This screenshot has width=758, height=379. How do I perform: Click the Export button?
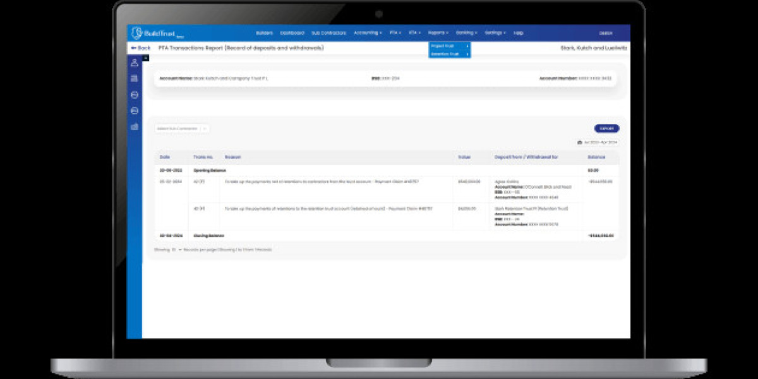pyautogui.click(x=606, y=128)
